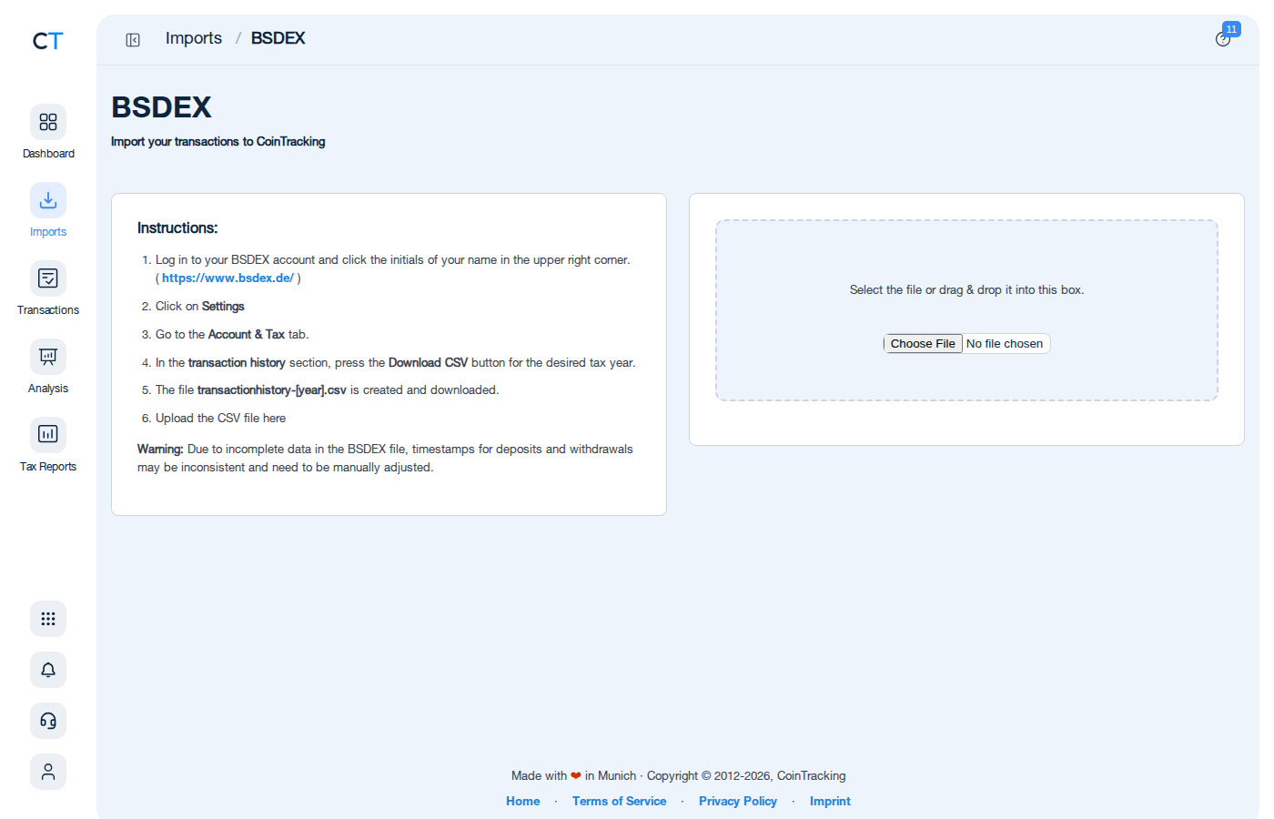Screen dimensions: 1274x819
Task: Click the Instructions: heading
Action: [177, 228]
